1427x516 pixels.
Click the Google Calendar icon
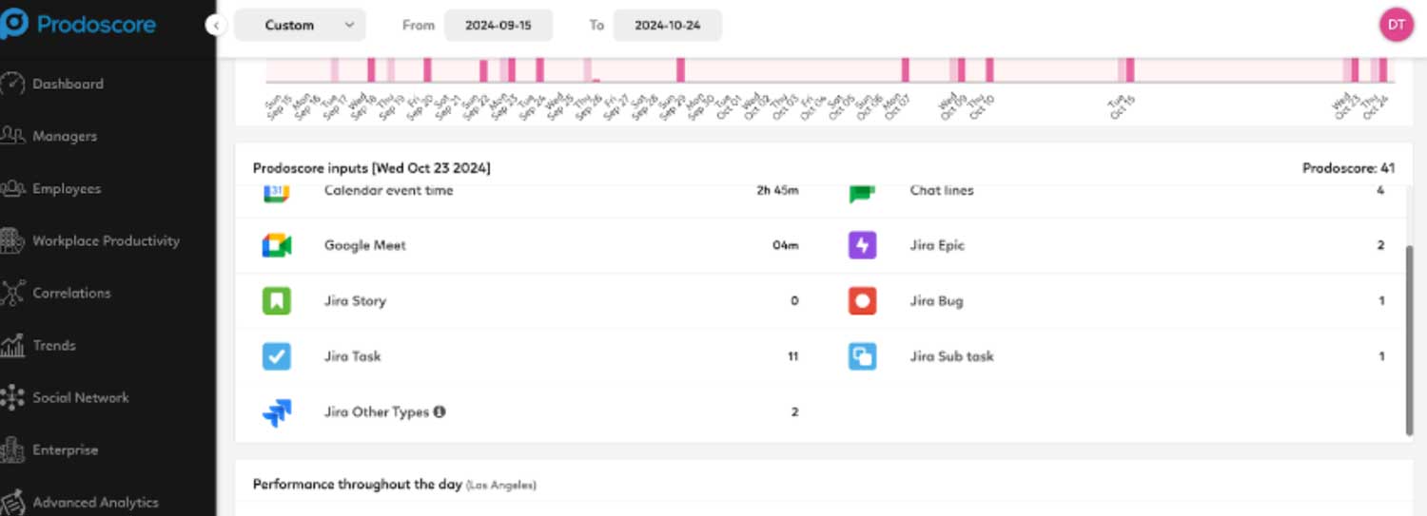[x=276, y=193]
